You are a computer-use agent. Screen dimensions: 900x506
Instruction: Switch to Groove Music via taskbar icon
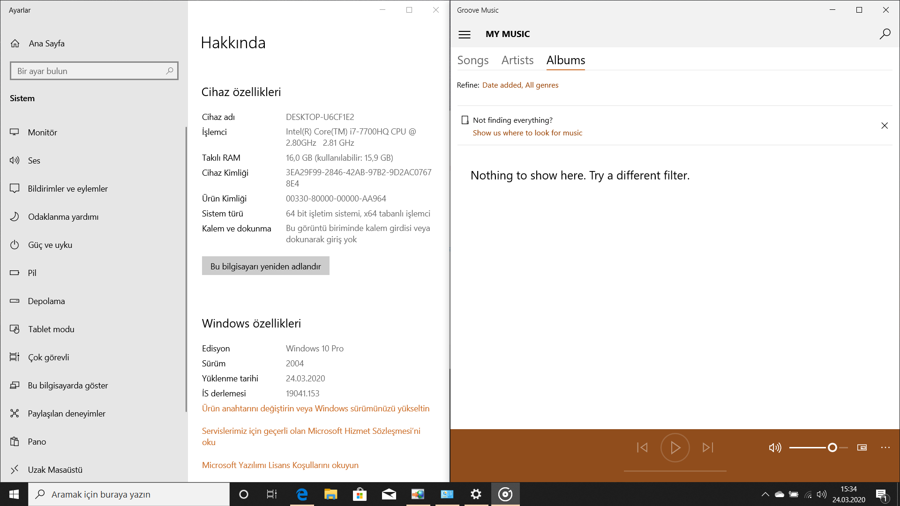point(505,494)
